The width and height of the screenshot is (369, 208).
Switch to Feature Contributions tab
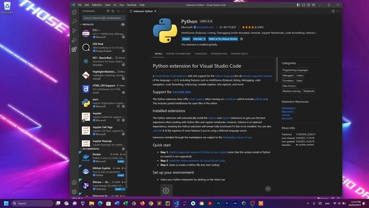click(x=178, y=54)
